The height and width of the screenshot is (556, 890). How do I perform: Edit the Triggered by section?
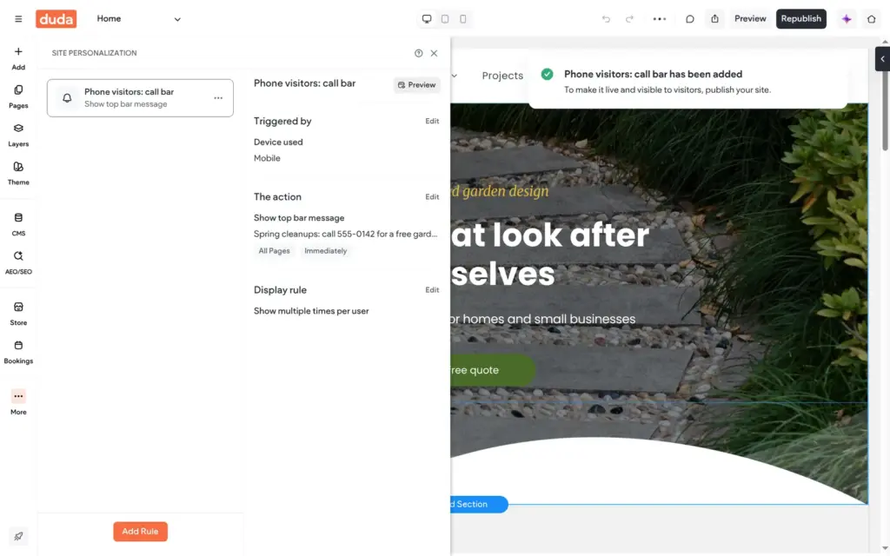coord(432,122)
